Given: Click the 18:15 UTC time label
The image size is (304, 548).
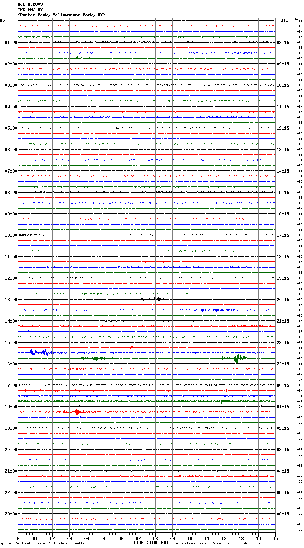Looking at the screenshot, I should [283, 257].
